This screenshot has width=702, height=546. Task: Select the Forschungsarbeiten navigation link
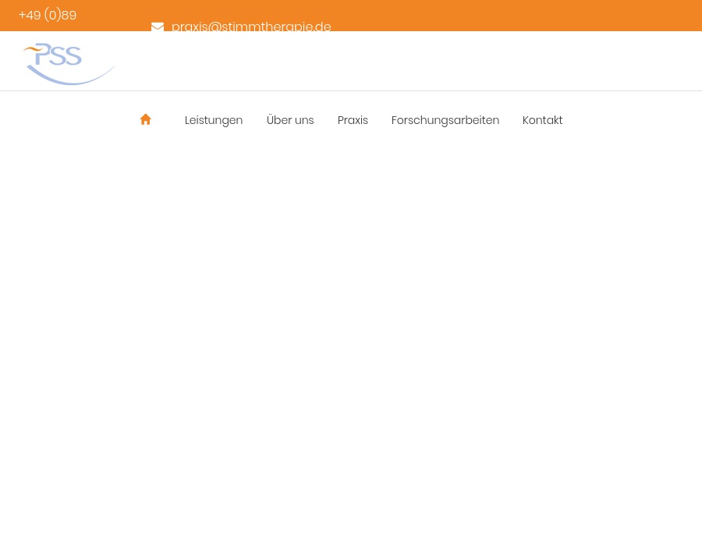tap(445, 120)
